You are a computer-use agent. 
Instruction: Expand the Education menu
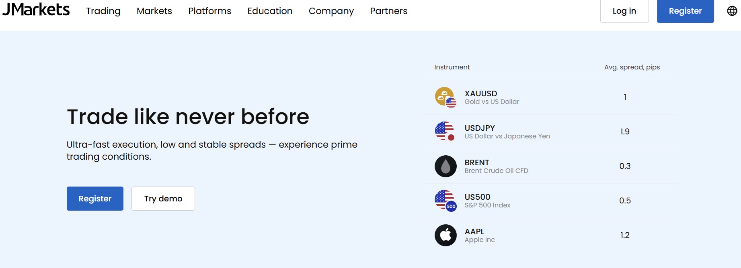click(270, 11)
